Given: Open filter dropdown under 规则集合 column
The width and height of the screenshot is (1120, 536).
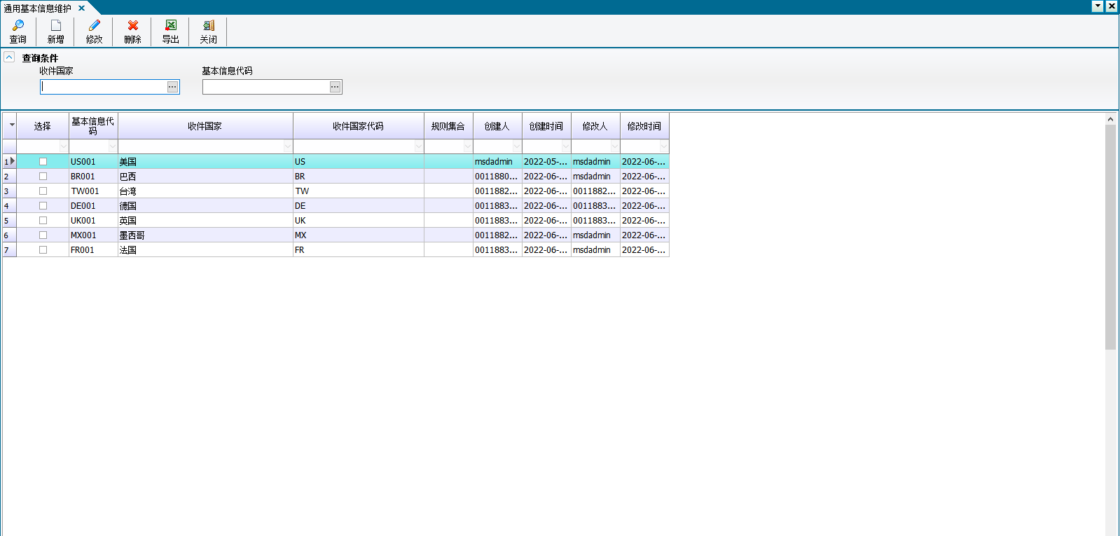Looking at the screenshot, I should click(468, 146).
